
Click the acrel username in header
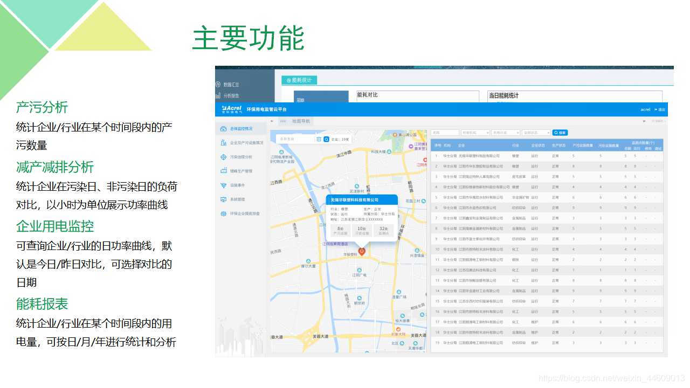[x=645, y=109]
